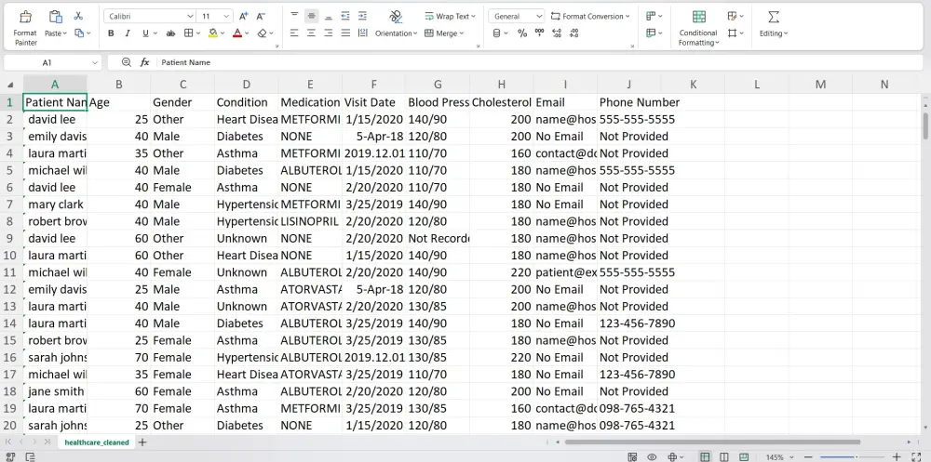Viewport: 931px width, 462px height.
Task: Toggle eye protection mode icon
Action: click(x=652, y=457)
